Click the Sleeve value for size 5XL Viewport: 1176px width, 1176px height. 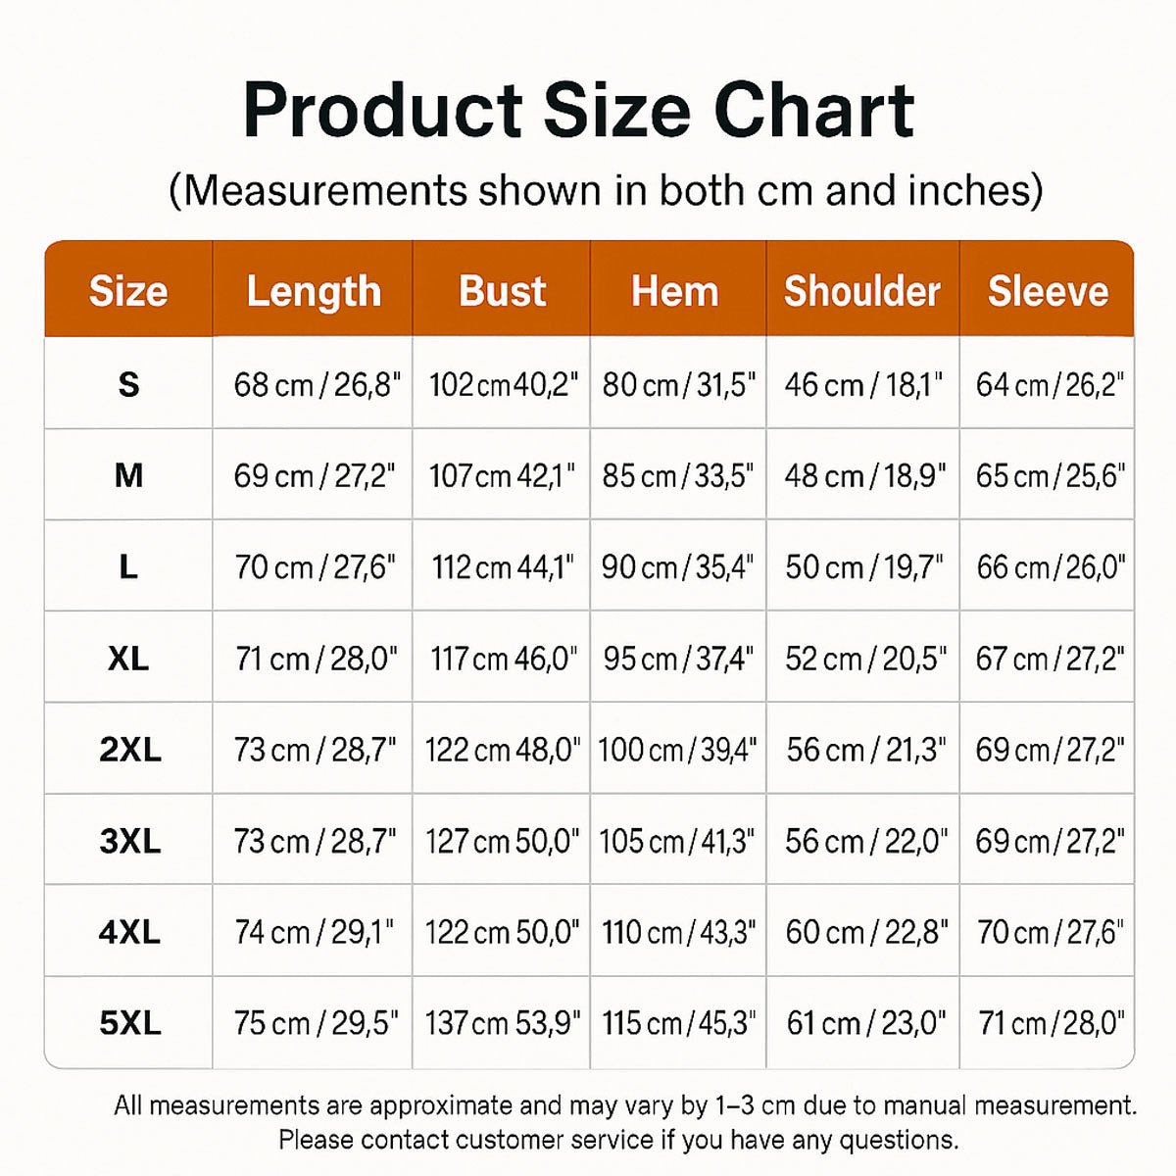tap(1051, 1023)
